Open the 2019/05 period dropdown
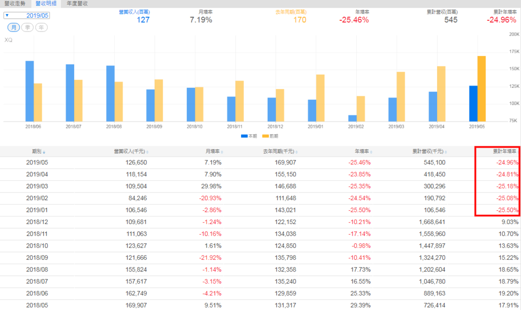Viewport: 521px width, 310px height. [x=26, y=15]
